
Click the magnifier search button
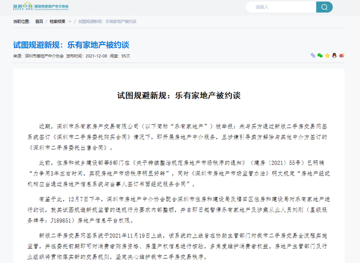(324, 7)
